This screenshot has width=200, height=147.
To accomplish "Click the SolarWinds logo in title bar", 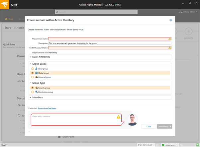I will click(x=4, y=4).
